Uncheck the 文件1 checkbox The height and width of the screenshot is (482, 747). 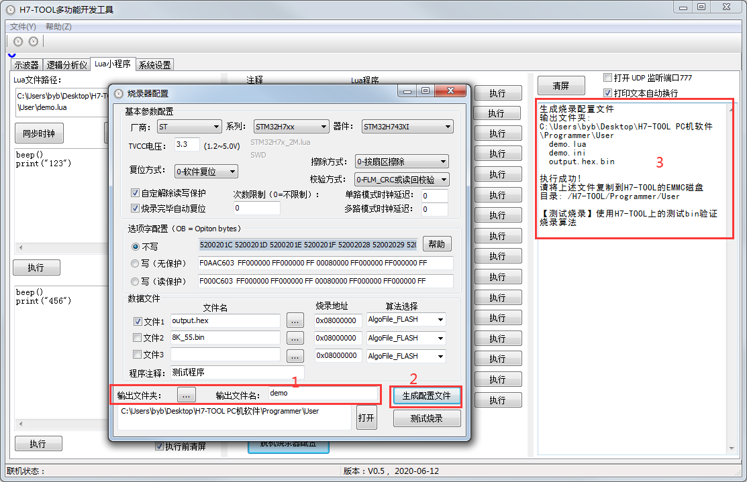(x=138, y=322)
